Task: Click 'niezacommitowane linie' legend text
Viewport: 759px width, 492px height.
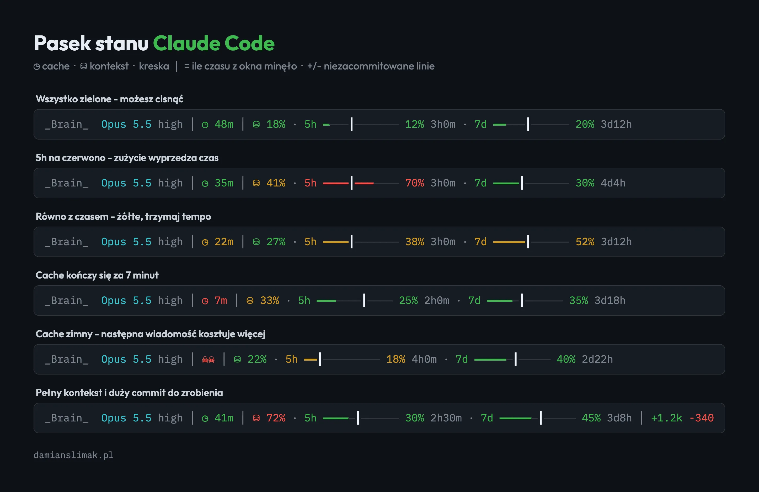Action: (x=379, y=66)
